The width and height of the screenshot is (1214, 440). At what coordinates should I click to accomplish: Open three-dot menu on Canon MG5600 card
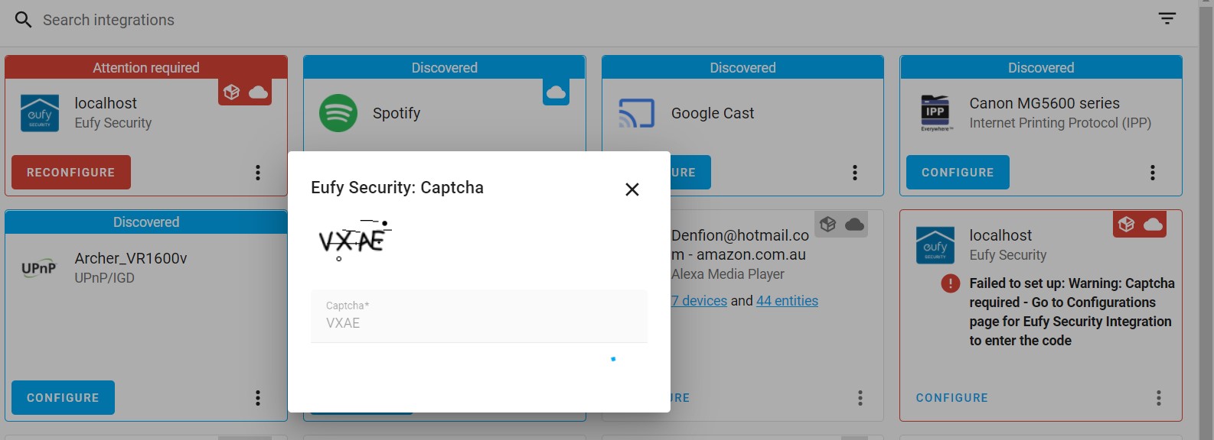point(1152,173)
